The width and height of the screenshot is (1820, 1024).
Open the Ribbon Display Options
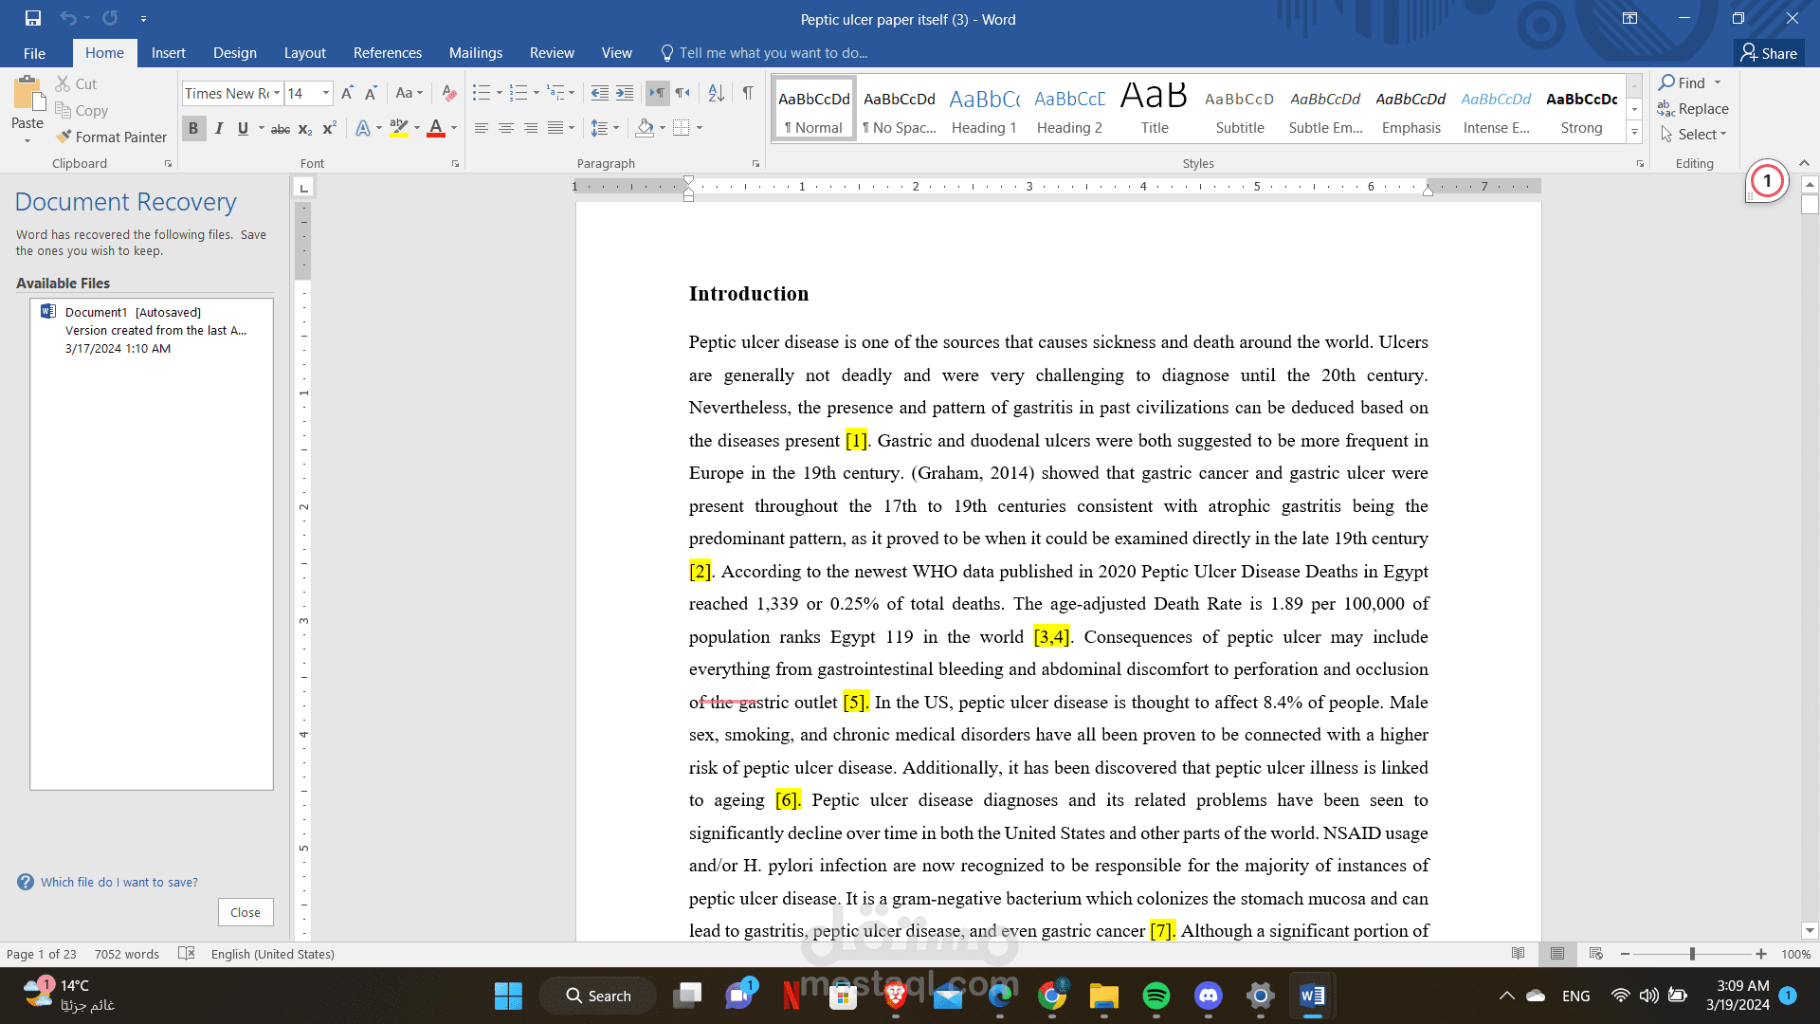tap(1629, 18)
